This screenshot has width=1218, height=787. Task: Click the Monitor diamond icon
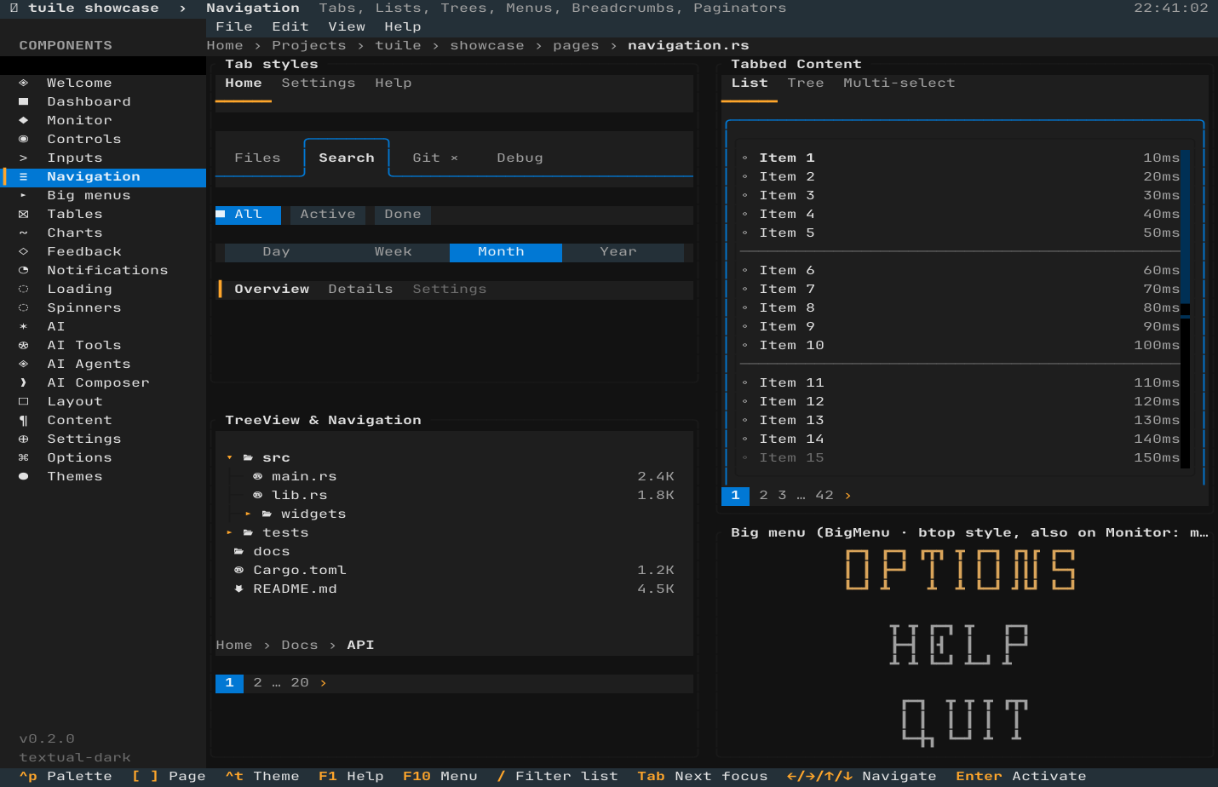click(23, 120)
